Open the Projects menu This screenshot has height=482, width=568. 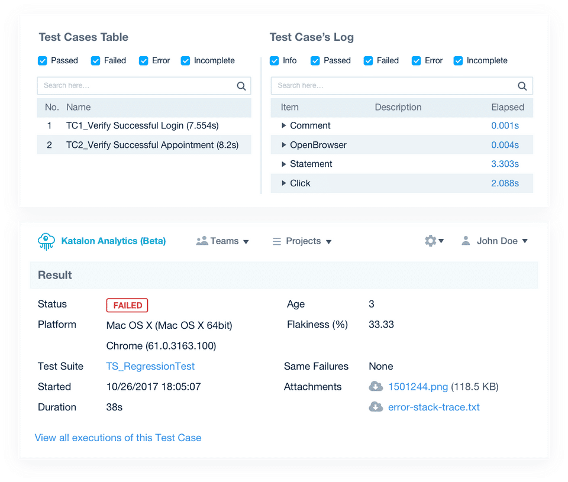point(302,241)
